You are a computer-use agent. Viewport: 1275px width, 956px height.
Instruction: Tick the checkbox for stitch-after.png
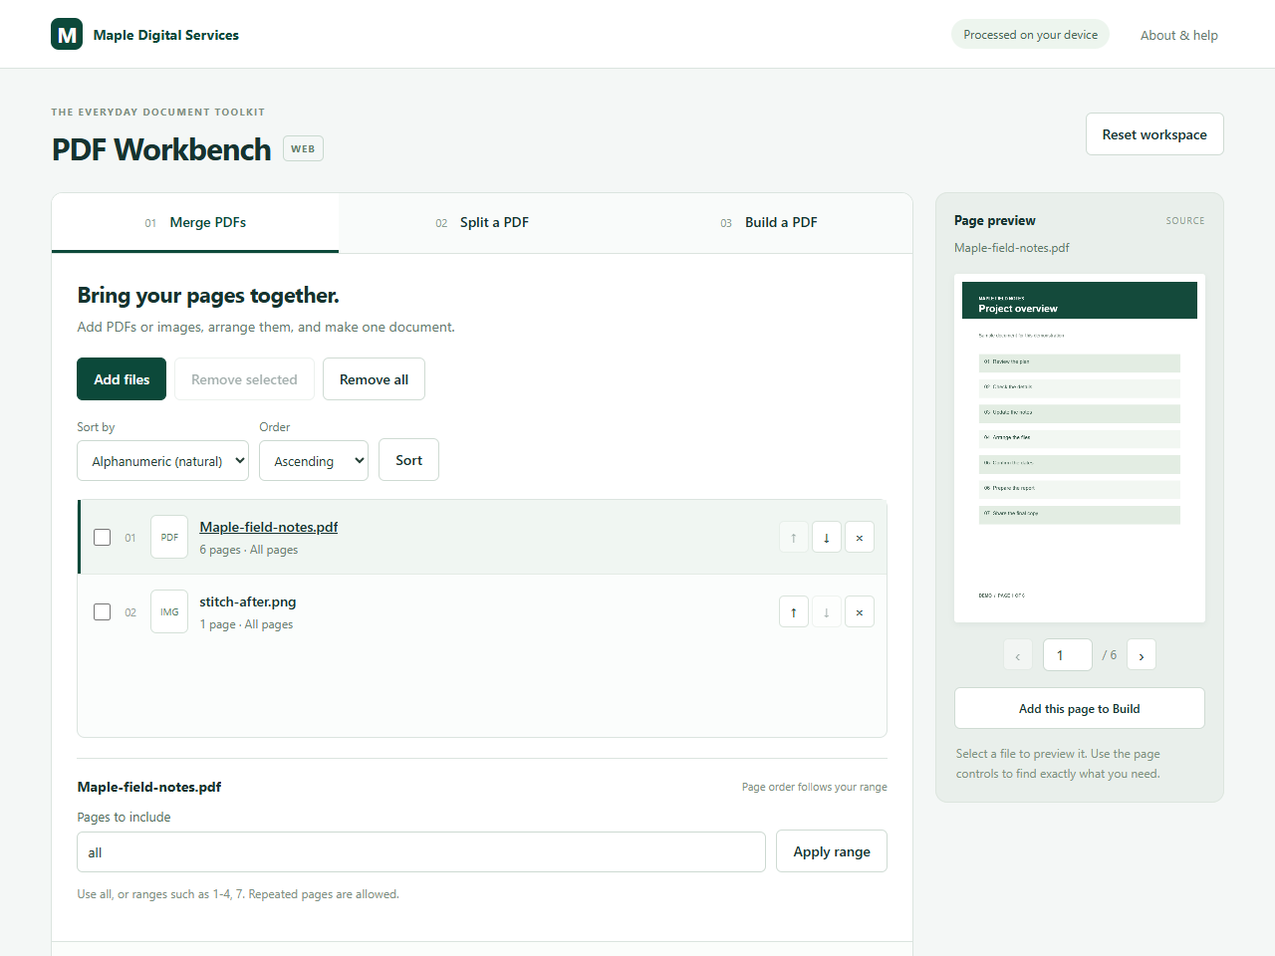[x=102, y=611]
